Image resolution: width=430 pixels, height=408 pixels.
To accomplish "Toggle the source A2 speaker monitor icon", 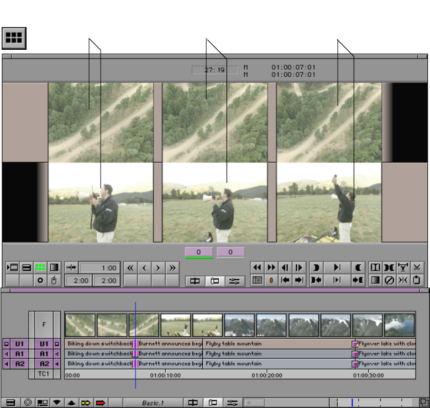I will click(6, 364).
